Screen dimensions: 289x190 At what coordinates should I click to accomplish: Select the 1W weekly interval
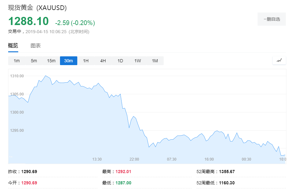click(x=138, y=61)
